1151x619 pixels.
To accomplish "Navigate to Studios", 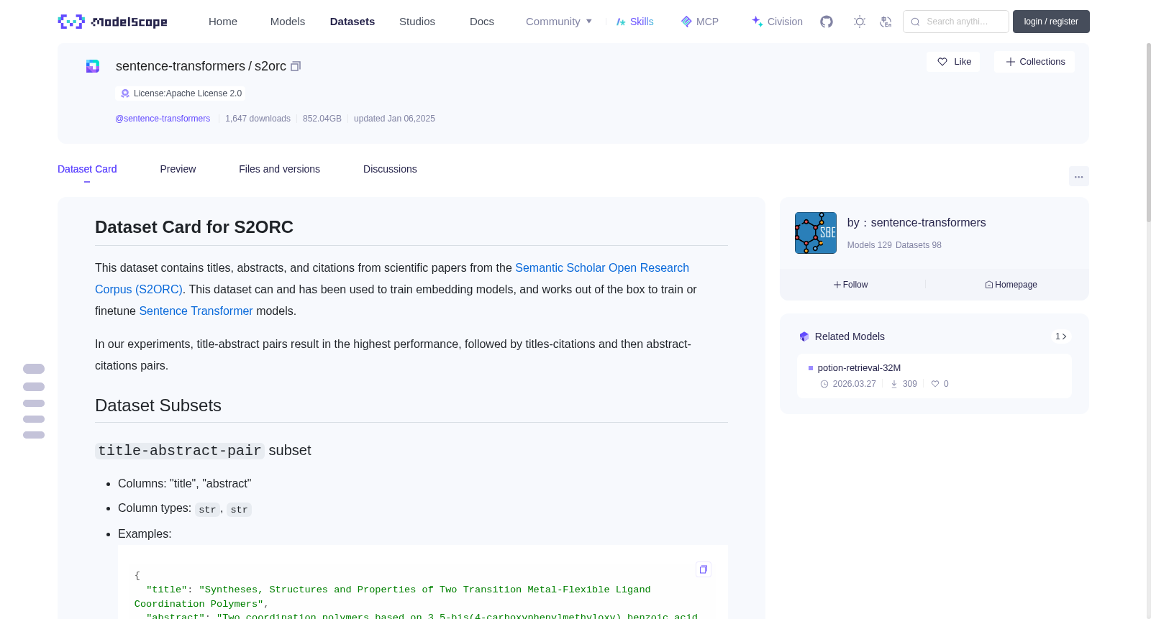I will [x=417, y=22].
